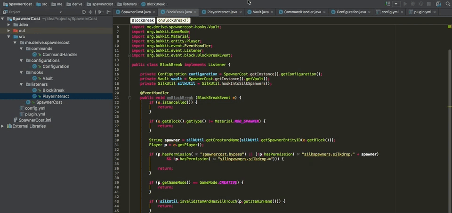Close the Vault.java tab

[272, 12]
